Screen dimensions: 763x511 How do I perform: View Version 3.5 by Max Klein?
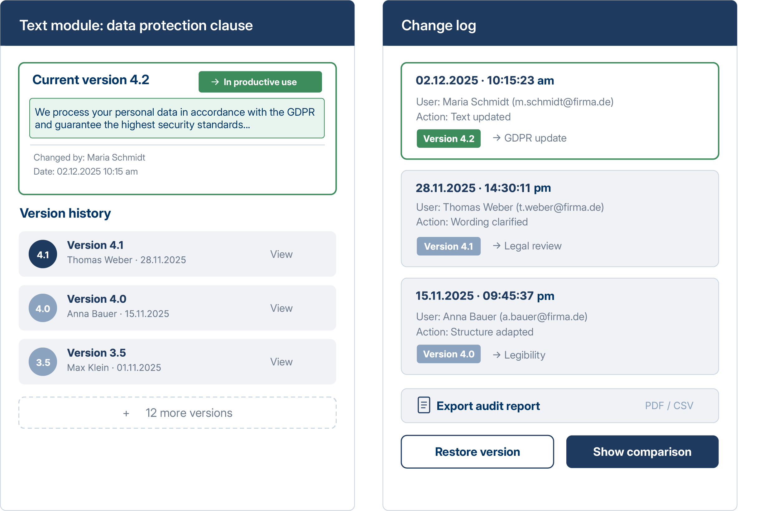click(281, 362)
